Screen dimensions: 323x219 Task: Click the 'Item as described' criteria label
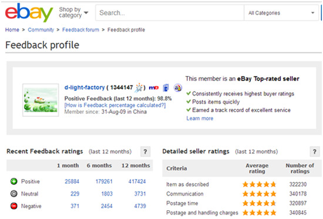click(x=187, y=184)
